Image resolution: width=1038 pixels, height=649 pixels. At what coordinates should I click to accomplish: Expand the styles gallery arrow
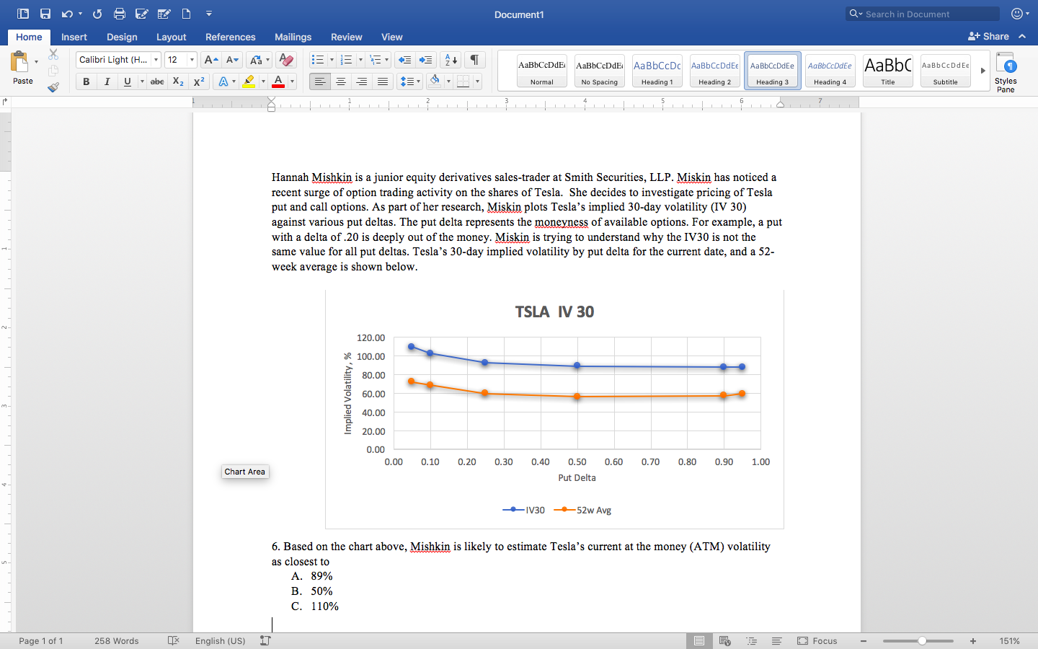click(x=982, y=71)
